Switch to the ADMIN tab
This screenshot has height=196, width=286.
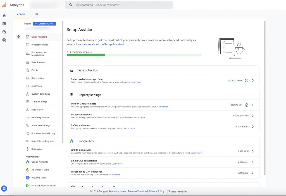point(21,14)
